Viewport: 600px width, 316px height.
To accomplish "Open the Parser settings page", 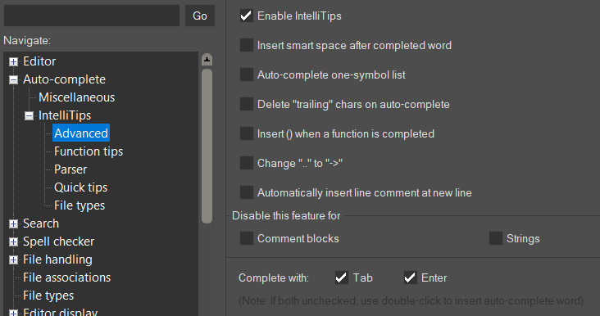I will click(70, 169).
